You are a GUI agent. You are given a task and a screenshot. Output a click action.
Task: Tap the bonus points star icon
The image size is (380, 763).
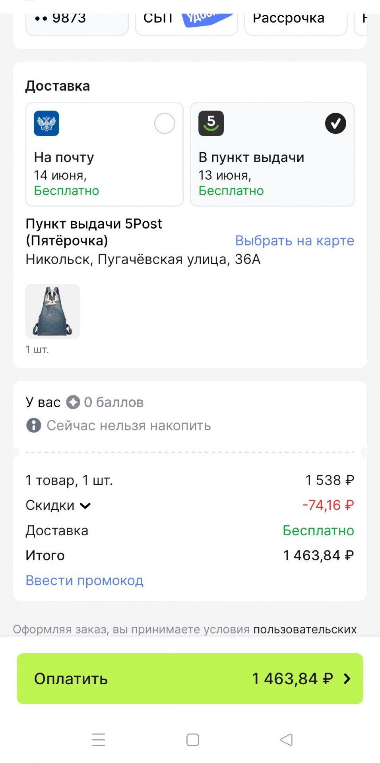pos(73,402)
